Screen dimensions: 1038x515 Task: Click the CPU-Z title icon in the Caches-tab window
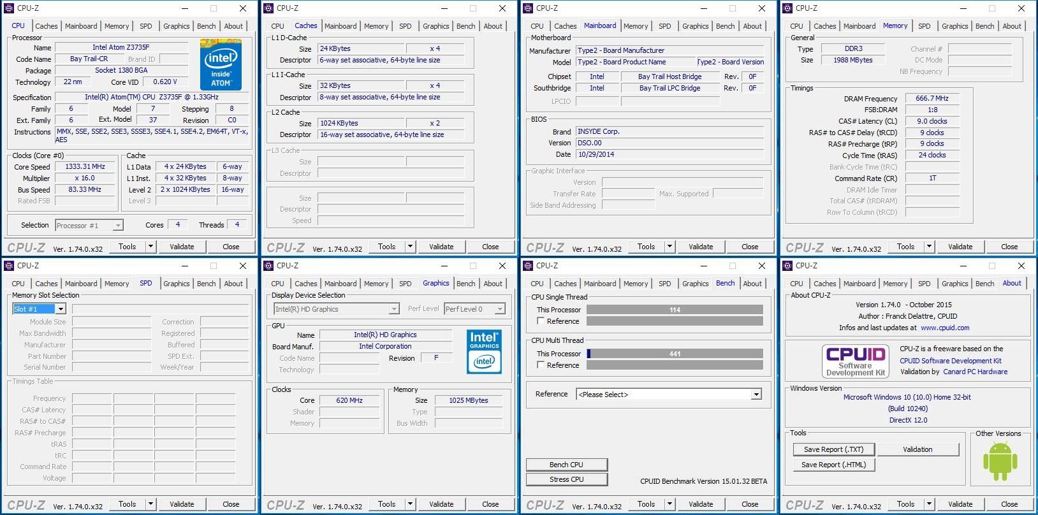(268, 8)
